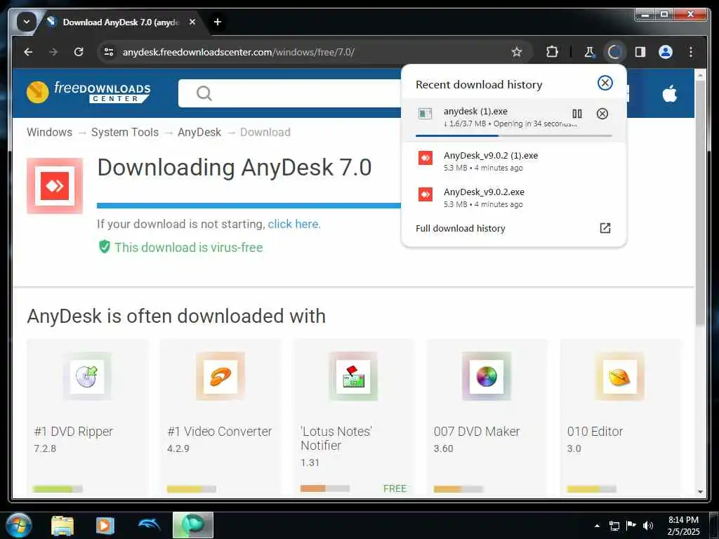The height and width of the screenshot is (539, 719).
Task: Click the 'Lotus Notes' Notifier title
Action: 336,439
